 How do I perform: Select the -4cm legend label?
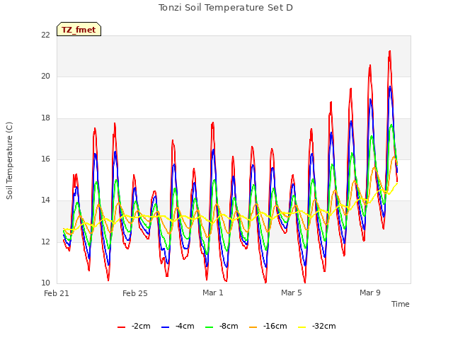(x=185, y=326)
